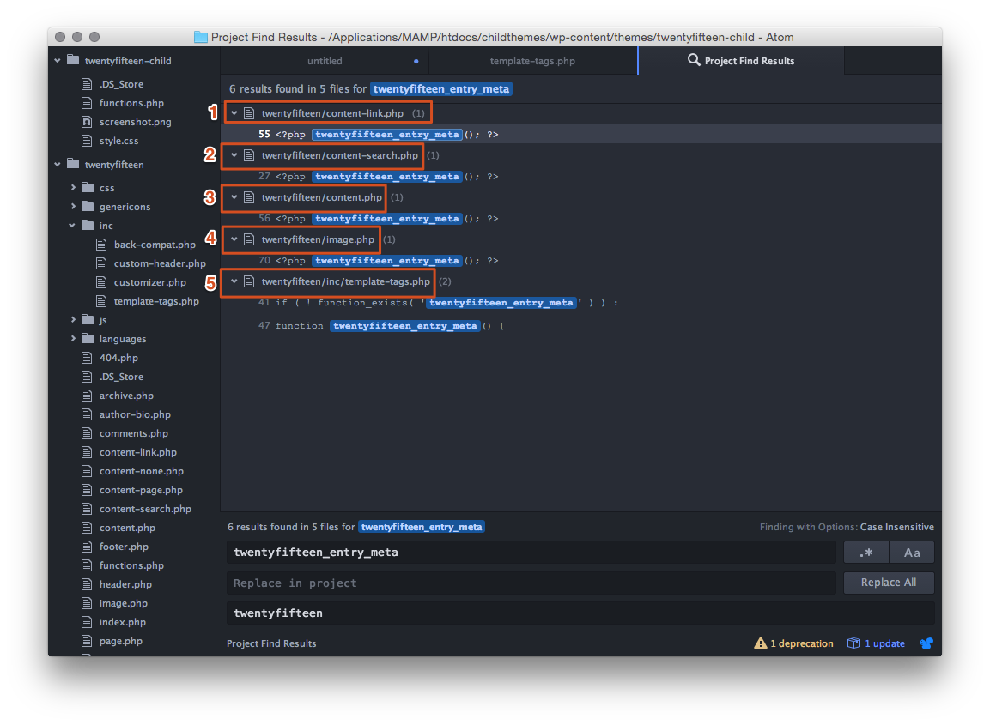This screenshot has height=725, width=990.
Task: Go to line 55 match in content-link.php
Action: click(580, 135)
